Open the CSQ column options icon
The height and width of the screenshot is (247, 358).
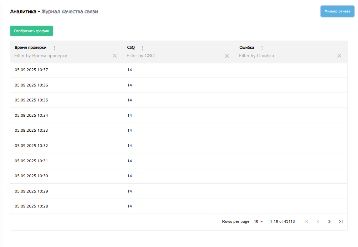[x=143, y=48]
